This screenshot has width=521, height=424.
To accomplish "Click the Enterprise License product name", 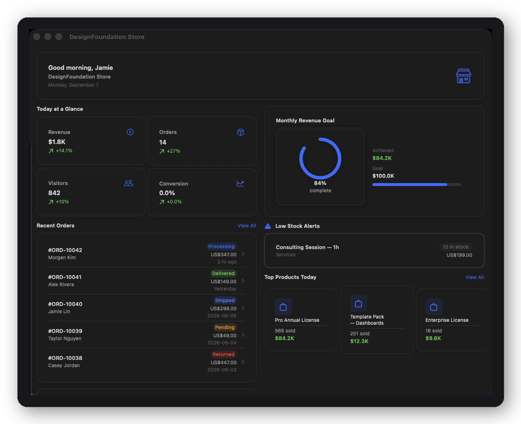I will [x=447, y=320].
